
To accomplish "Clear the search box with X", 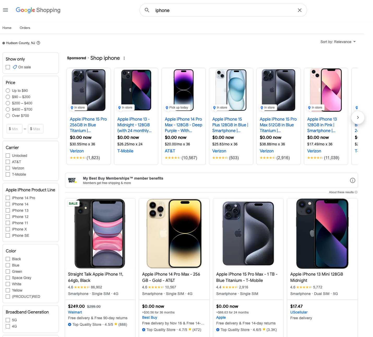I will tap(300, 10).
